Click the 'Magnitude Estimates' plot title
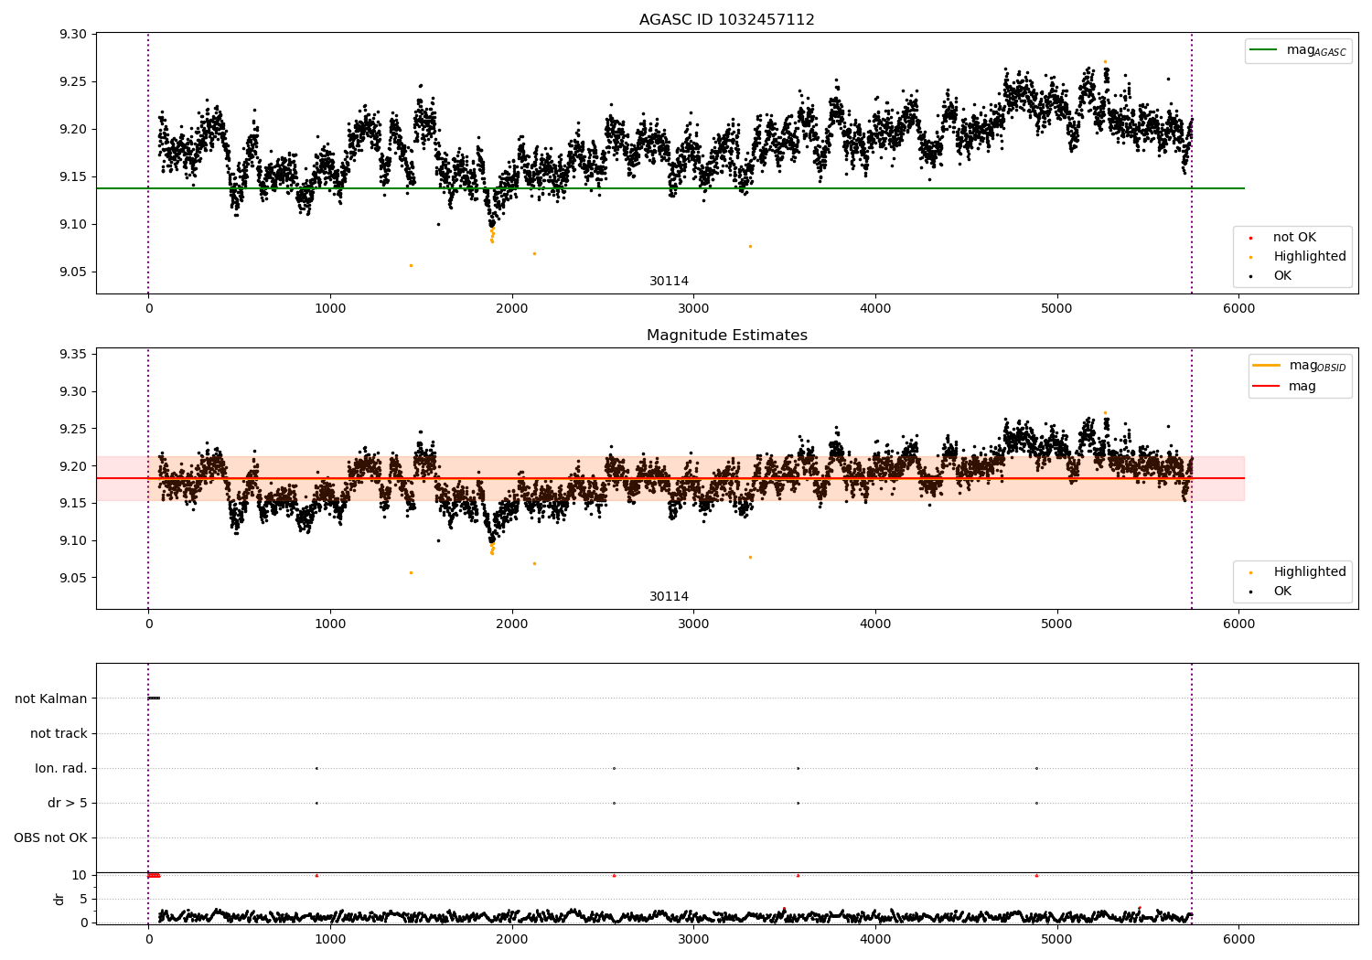This screenshot has height=960, width=1372. [726, 336]
